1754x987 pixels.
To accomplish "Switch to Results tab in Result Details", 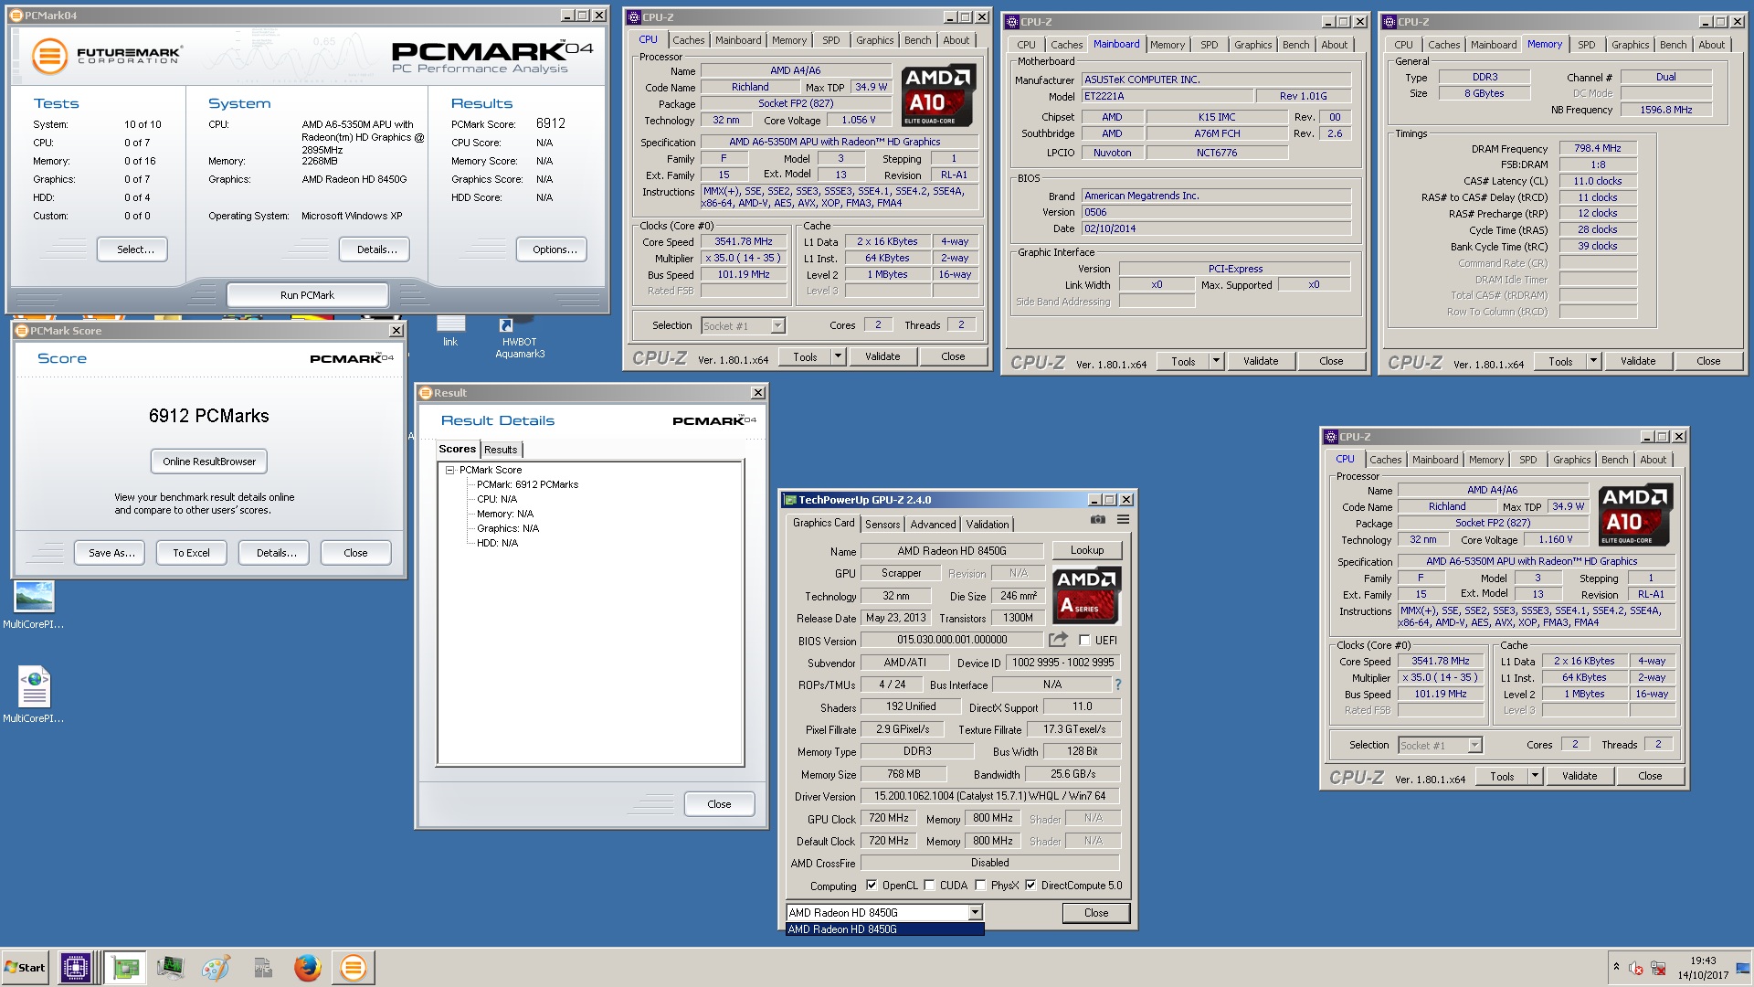I will coord(501,450).
